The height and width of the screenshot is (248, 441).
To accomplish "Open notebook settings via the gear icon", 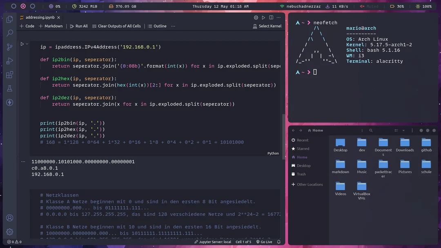I will (257, 18).
